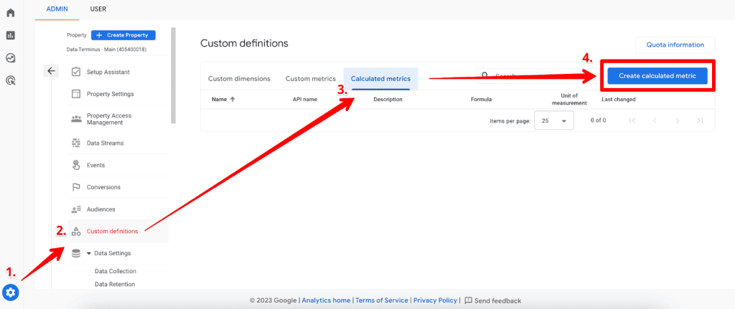Open Property Access Management
This screenshot has height=309, width=735.
(109, 119)
